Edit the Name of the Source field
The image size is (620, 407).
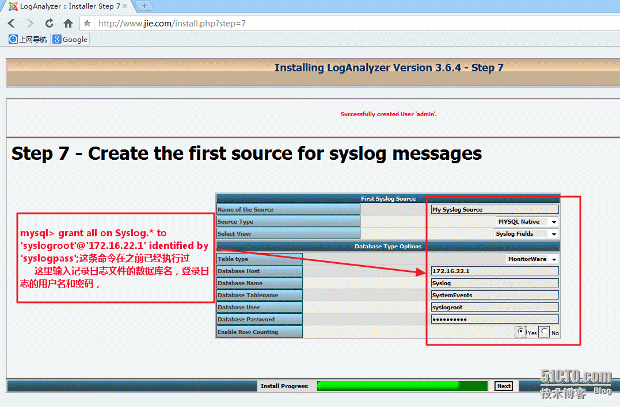pos(495,210)
